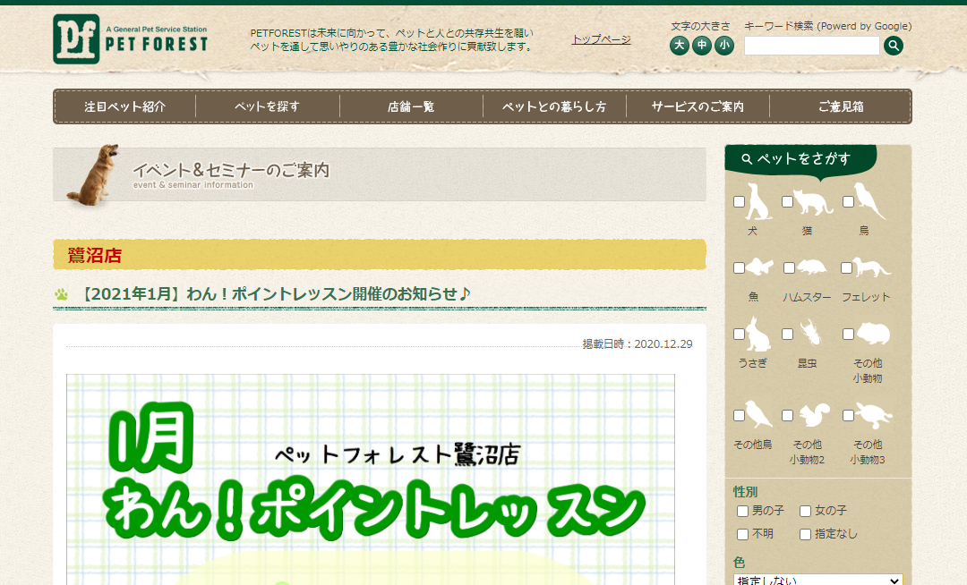Click the keyword search input field
967x585 pixels.
(x=811, y=46)
